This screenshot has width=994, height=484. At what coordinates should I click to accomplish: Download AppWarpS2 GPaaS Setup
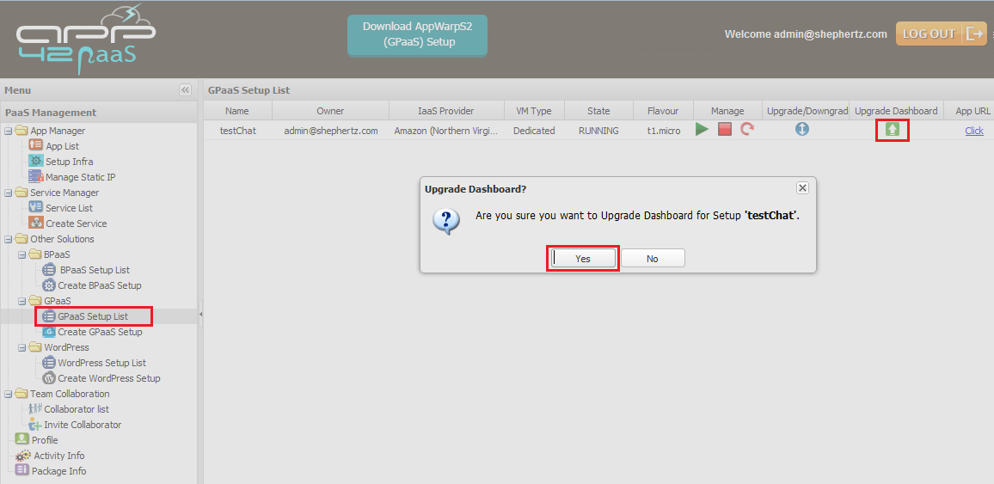[417, 34]
